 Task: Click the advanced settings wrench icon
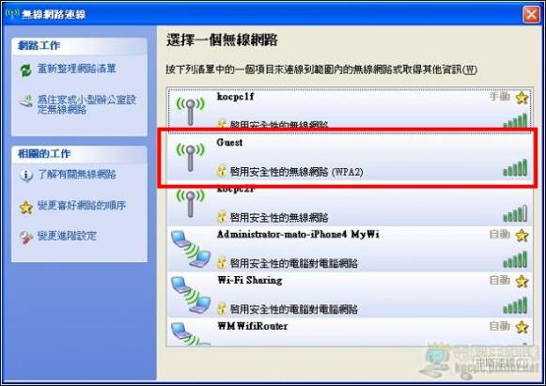point(25,238)
